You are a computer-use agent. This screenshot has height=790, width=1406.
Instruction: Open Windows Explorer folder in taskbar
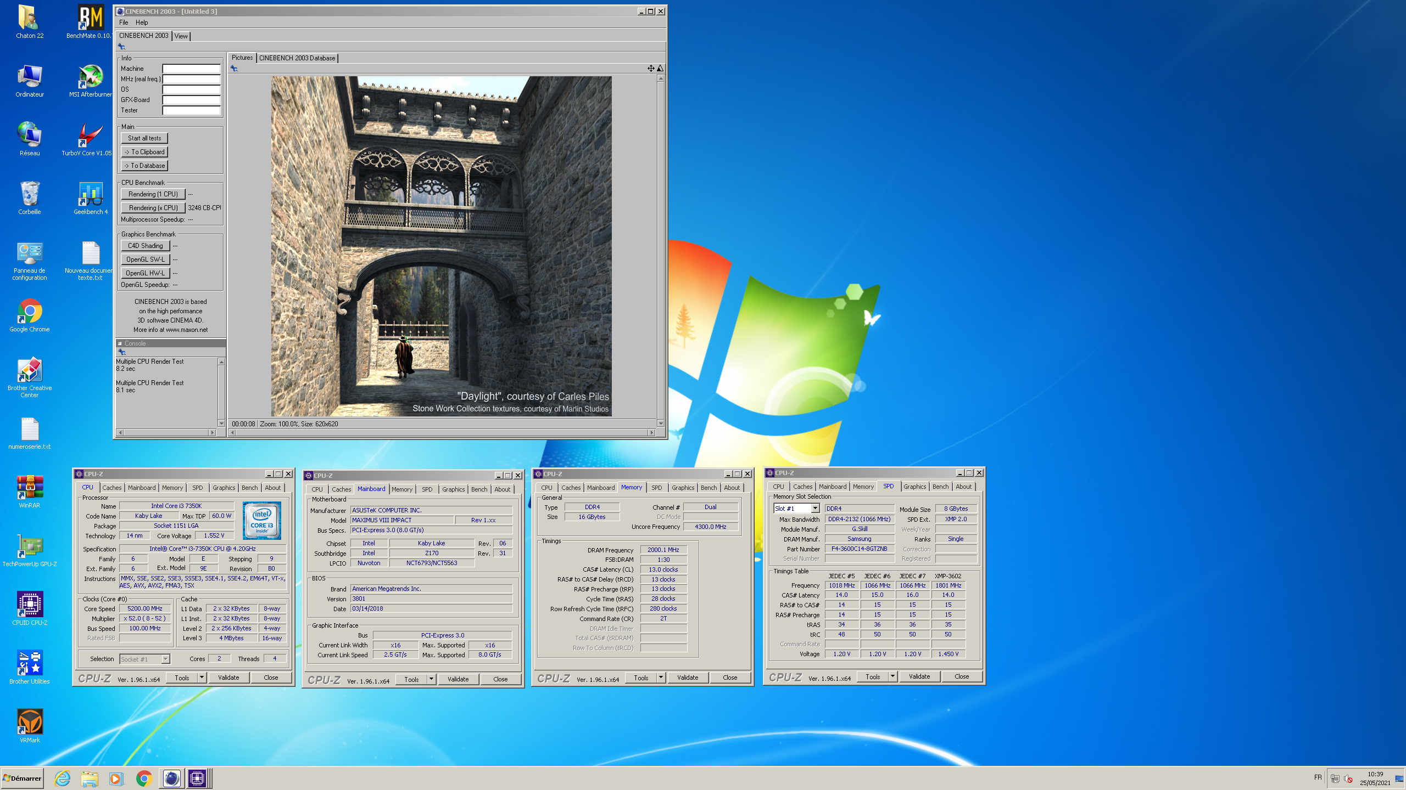(x=90, y=778)
